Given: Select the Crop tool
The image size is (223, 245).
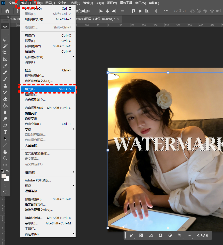Looking at the screenshot, I should (5, 53).
